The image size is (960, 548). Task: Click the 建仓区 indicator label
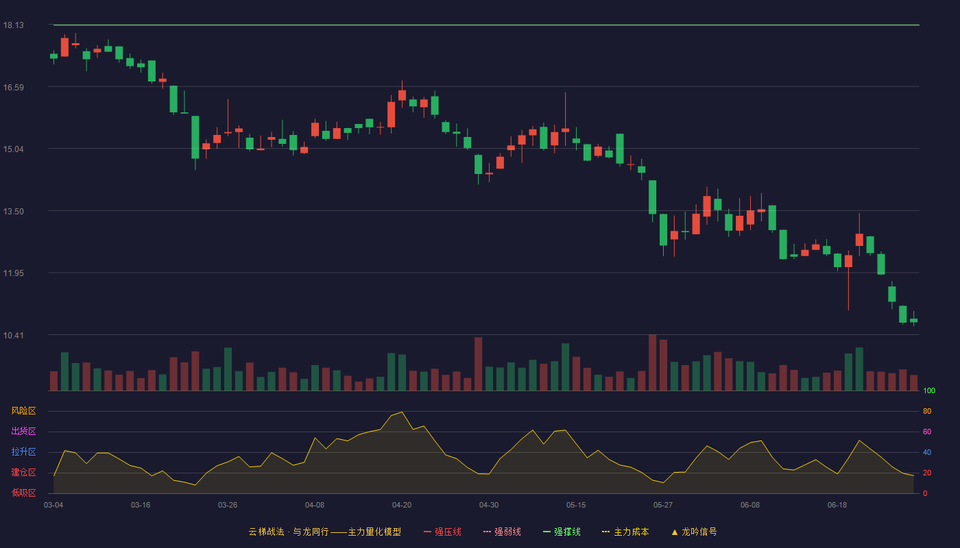[23, 473]
